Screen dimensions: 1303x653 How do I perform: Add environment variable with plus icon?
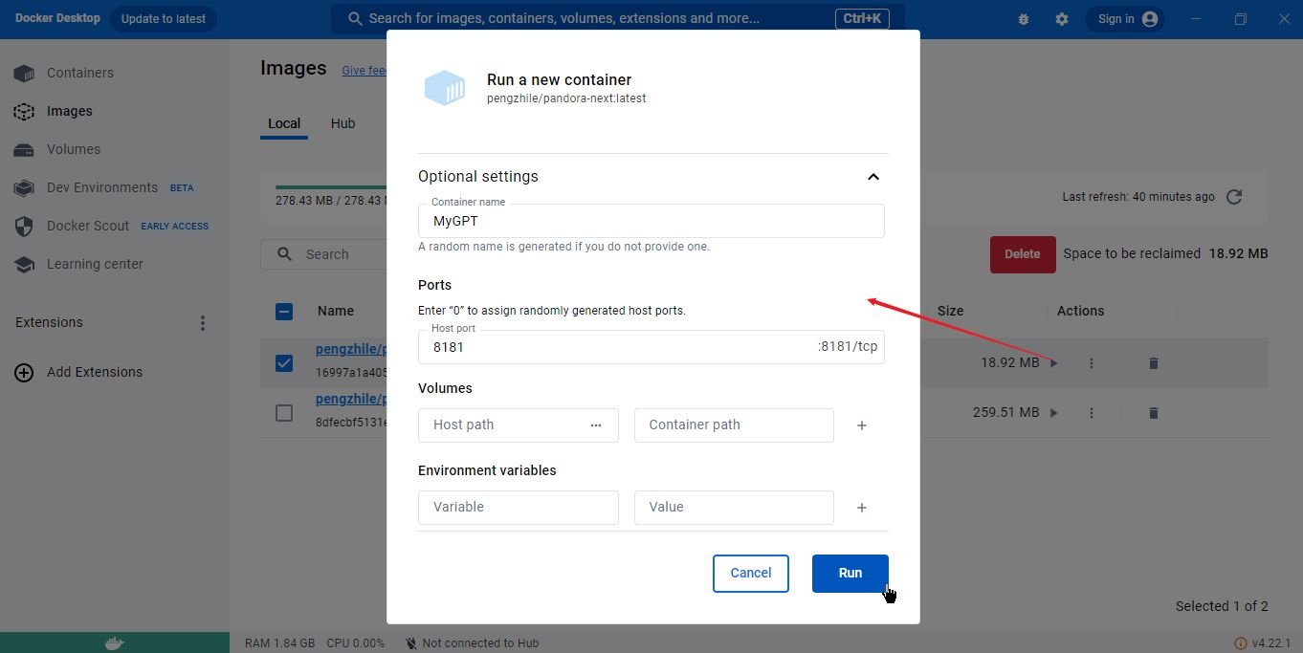point(861,508)
